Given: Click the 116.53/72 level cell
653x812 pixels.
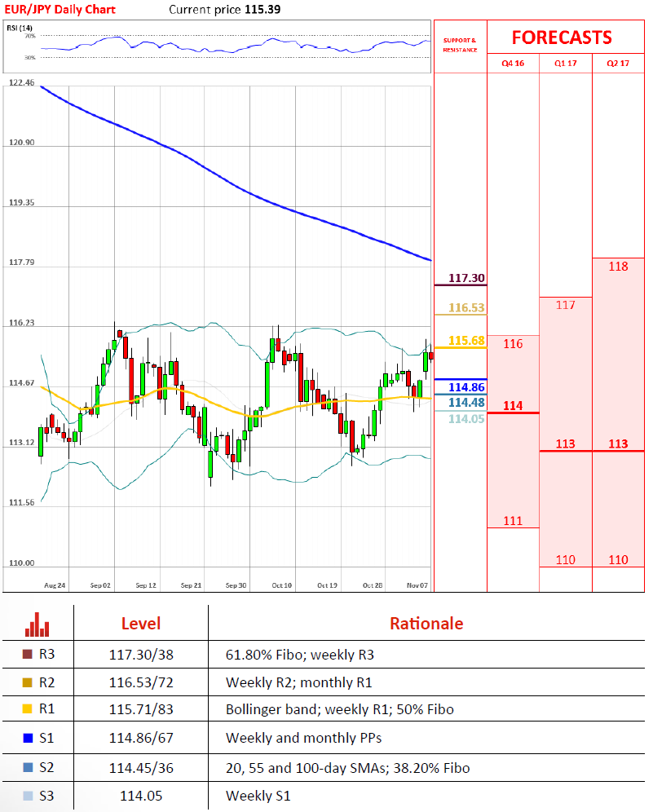Looking at the screenshot, I should tap(141, 682).
